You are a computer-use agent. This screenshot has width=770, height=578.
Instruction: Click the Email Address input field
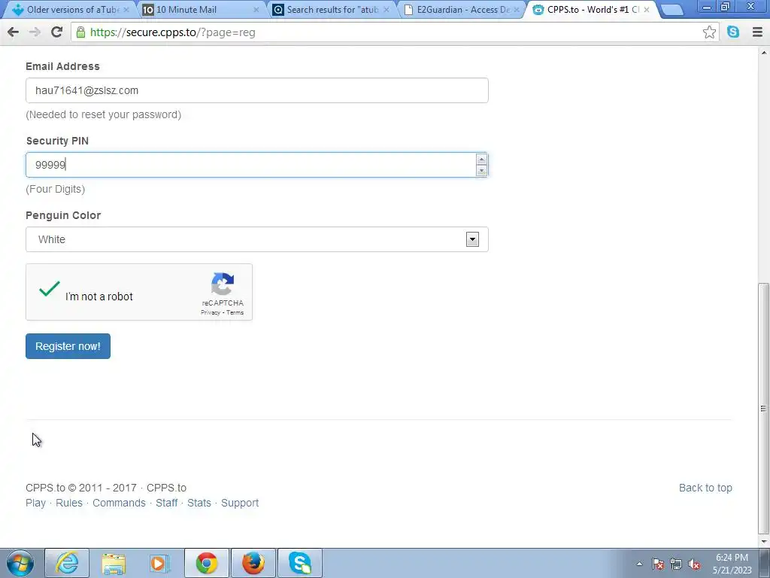coord(257,90)
